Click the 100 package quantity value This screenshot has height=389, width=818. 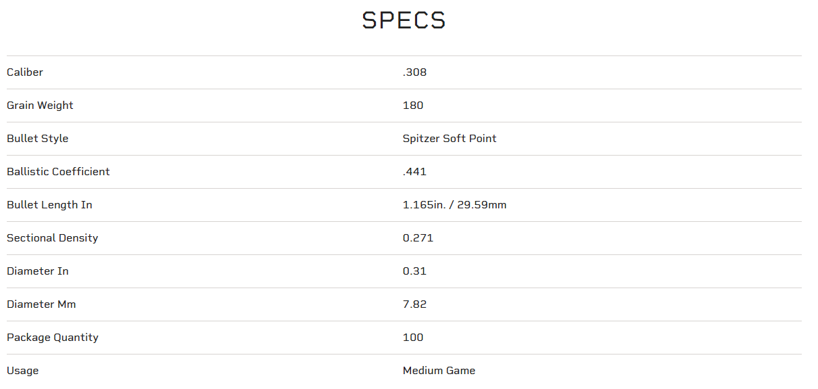click(x=413, y=338)
